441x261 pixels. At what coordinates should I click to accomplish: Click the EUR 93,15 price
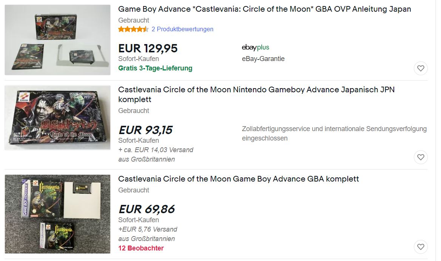coord(145,130)
